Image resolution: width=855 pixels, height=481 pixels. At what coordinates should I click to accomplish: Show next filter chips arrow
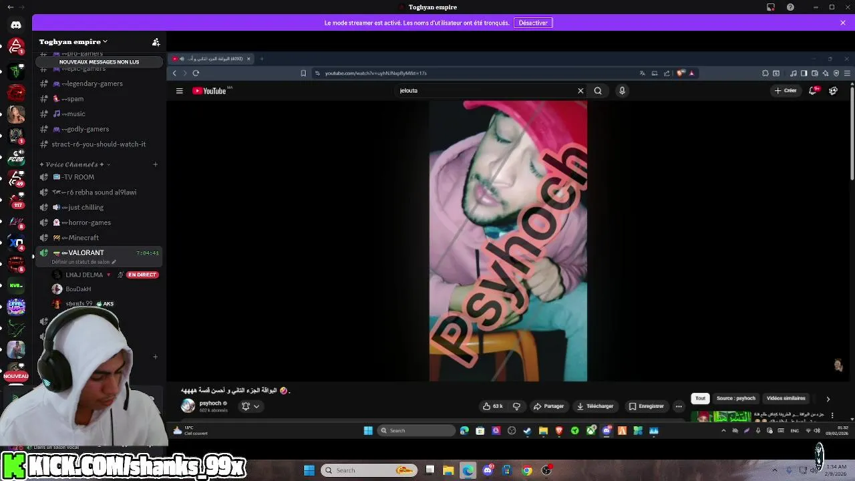click(828, 399)
